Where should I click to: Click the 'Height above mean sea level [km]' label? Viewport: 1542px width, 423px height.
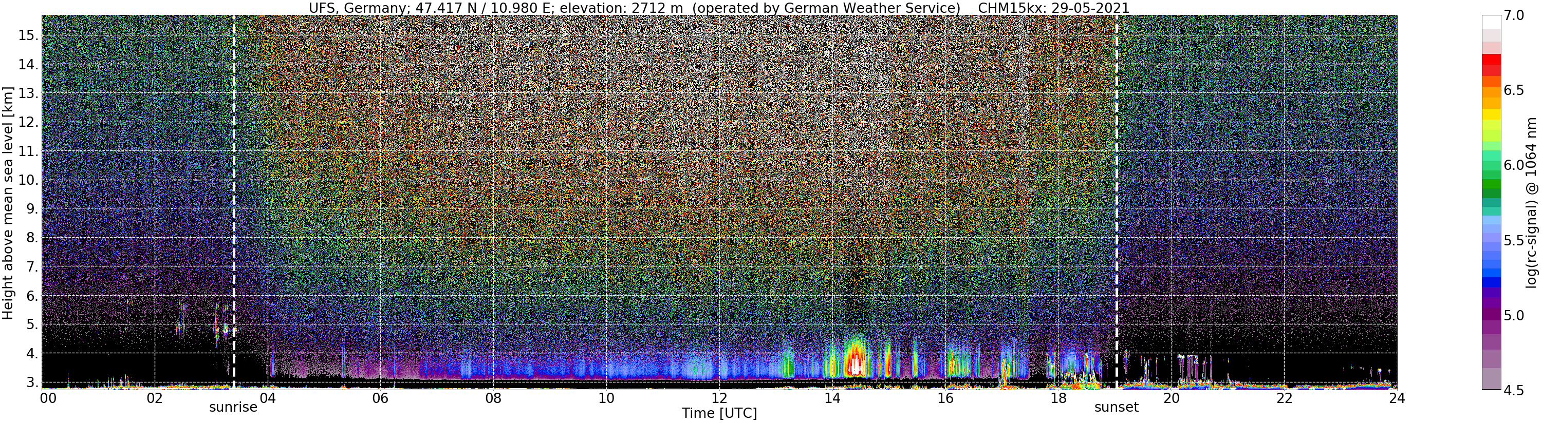click(x=8, y=202)
